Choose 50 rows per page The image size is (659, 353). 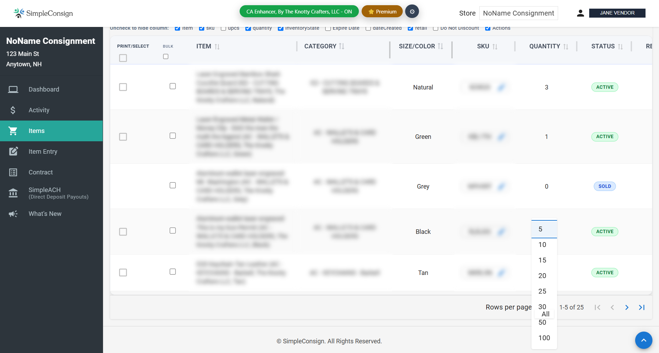(x=544, y=323)
